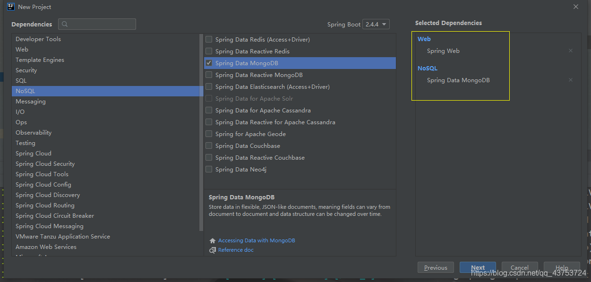Tick the Spring Data Neo4j checkbox
This screenshot has height=282, width=591.
point(209,169)
